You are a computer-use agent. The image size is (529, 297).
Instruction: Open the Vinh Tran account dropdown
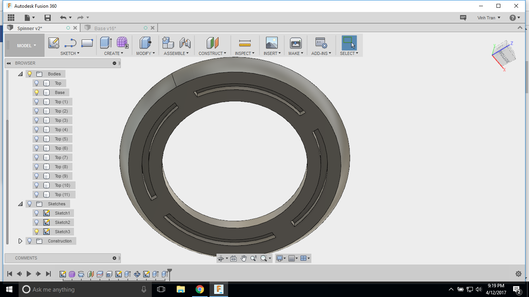pos(489,18)
